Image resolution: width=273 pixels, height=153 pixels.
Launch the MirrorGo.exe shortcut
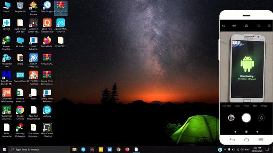click(x=47, y=130)
